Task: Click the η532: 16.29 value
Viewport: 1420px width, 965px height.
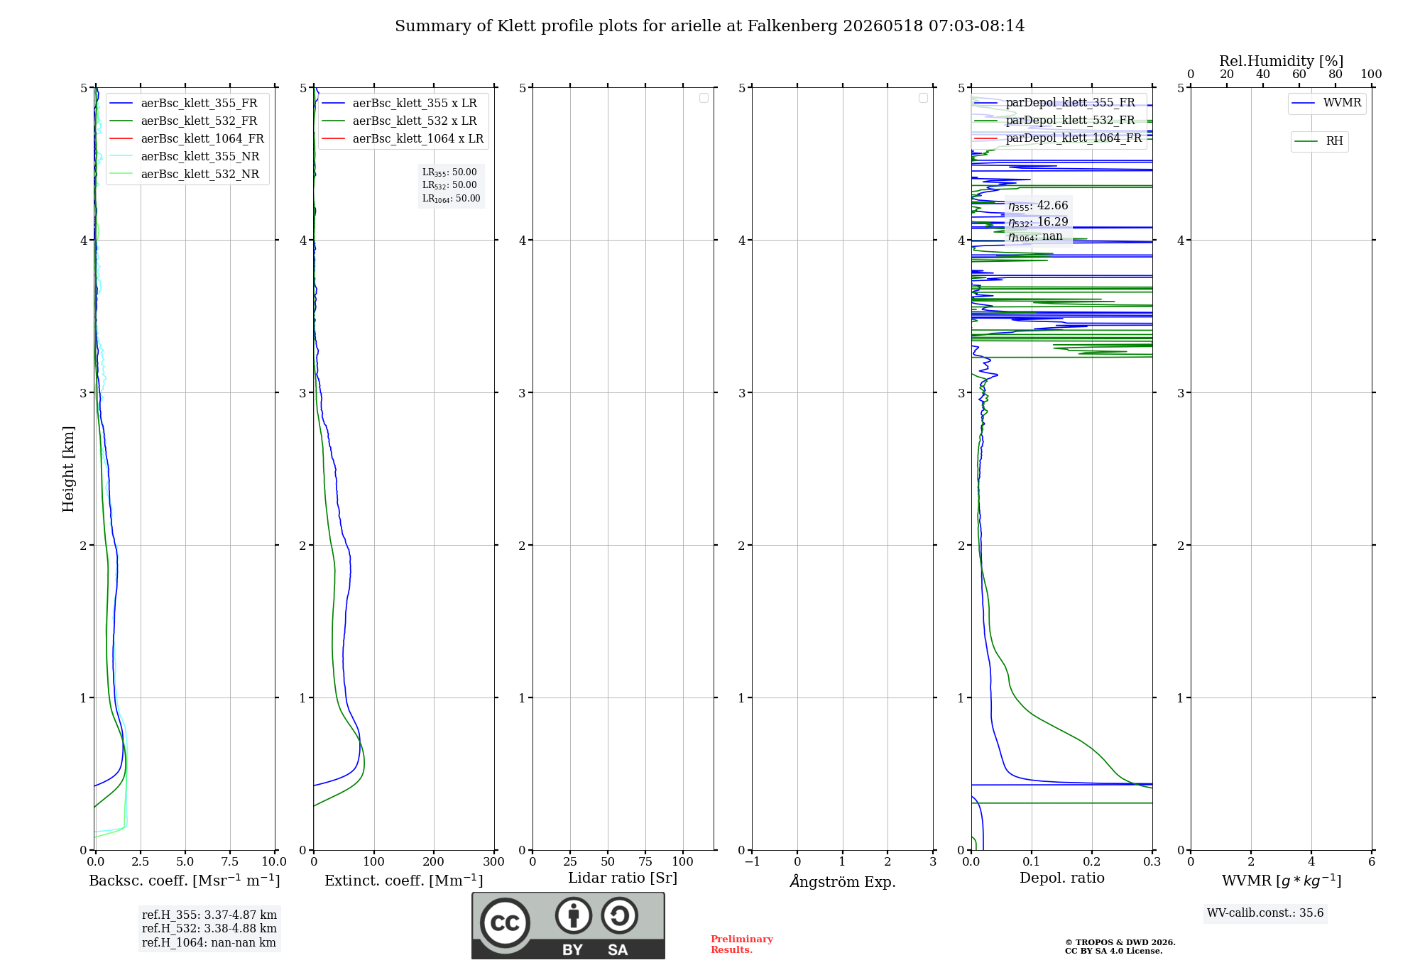Action: pos(1038,222)
